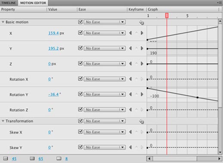Click the horizontal scrollbar left arrow
This screenshot has height=163, width=223.
pyautogui.click(x=149, y=159)
